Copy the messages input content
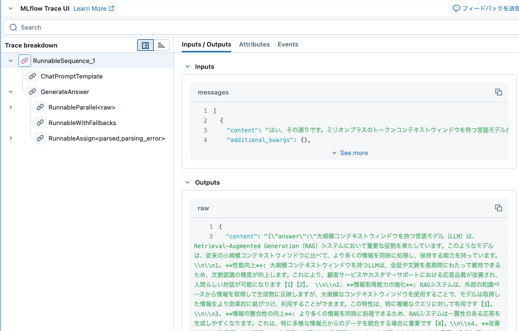Image resolution: width=519 pixels, height=331 pixels. point(499,92)
